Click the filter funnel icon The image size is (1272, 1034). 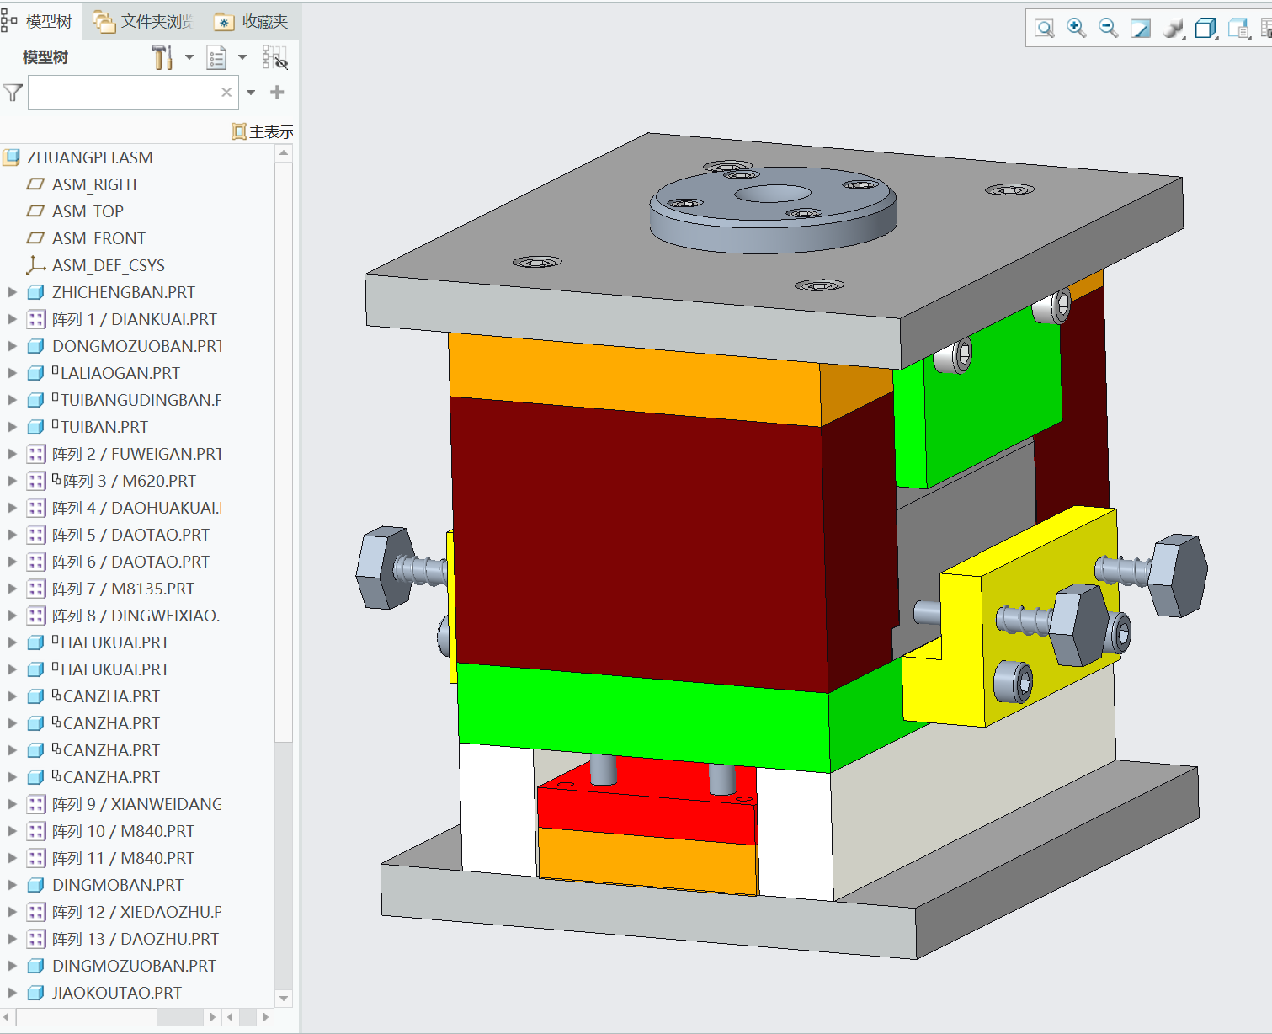coord(13,93)
